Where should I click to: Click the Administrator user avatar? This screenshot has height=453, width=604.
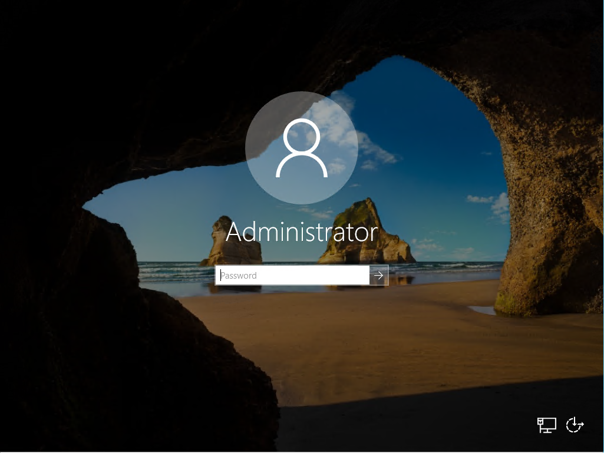302,148
